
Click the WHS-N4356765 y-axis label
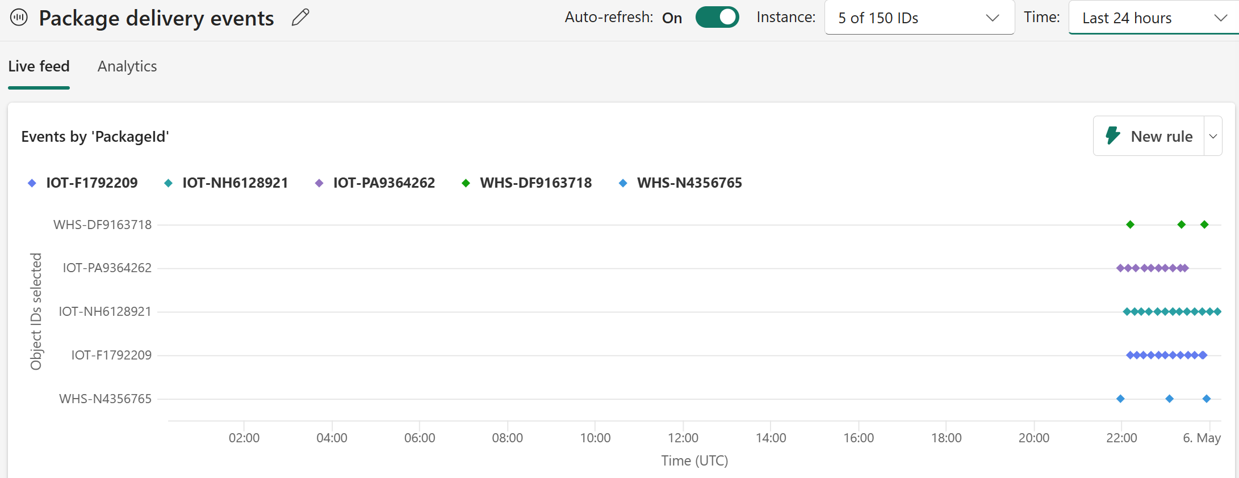tap(105, 399)
